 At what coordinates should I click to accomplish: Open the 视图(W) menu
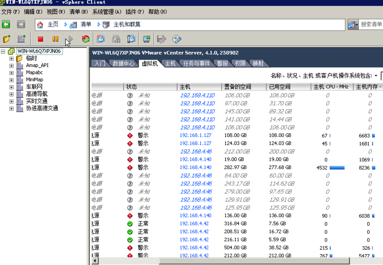click(x=56, y=12)
